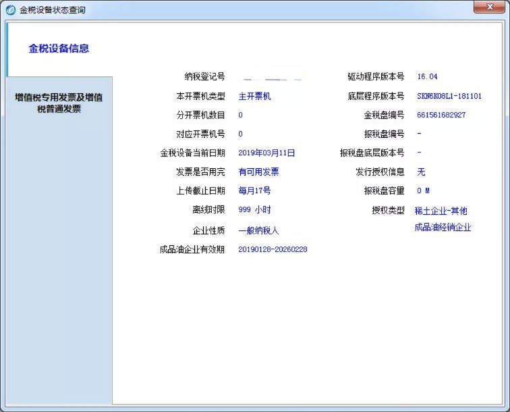The width and height of the screenshot is (510, 412).
Task: Select the 发行授权信息 value 无
Action: point(421,172)
